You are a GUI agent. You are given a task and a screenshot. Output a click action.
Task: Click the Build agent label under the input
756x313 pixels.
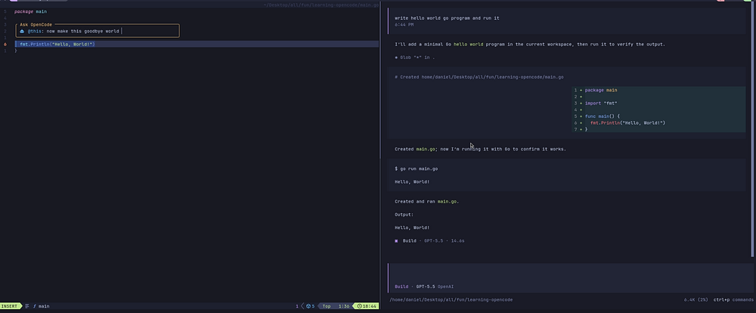tap(401, 287)
